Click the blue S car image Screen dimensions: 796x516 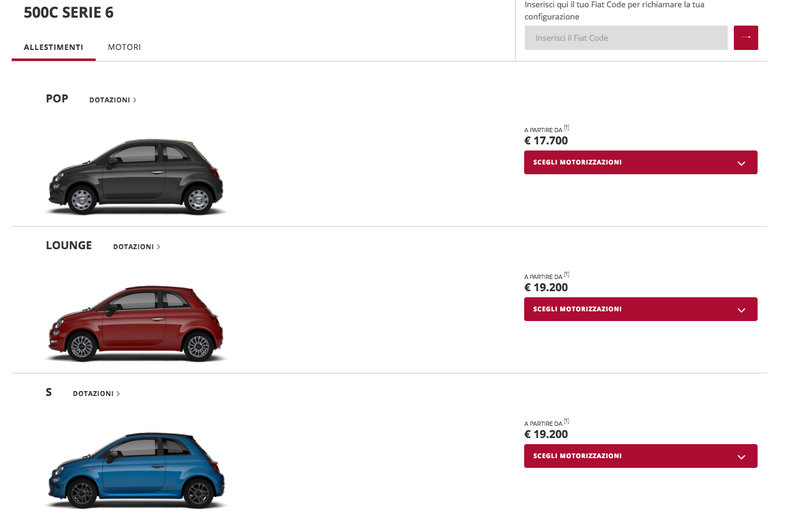[x=135, y=470]
